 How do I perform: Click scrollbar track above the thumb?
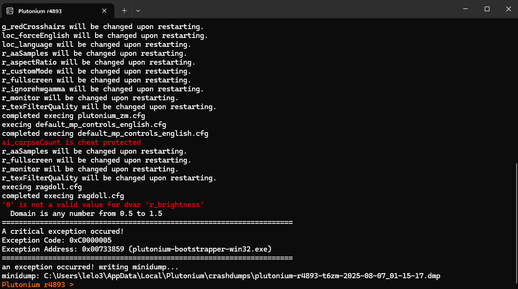(516, 91)
